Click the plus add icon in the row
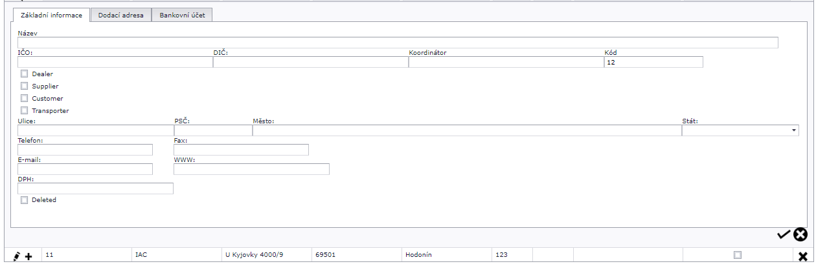 point(28,256)
